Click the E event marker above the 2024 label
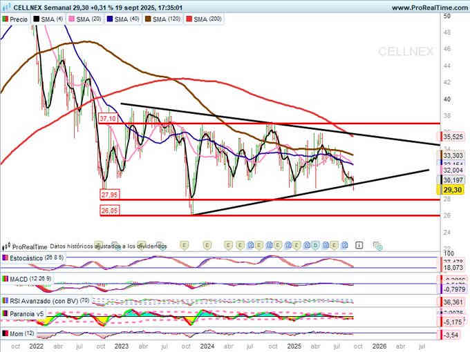Viewport: 470px width, 352px height. coord(207,246)
